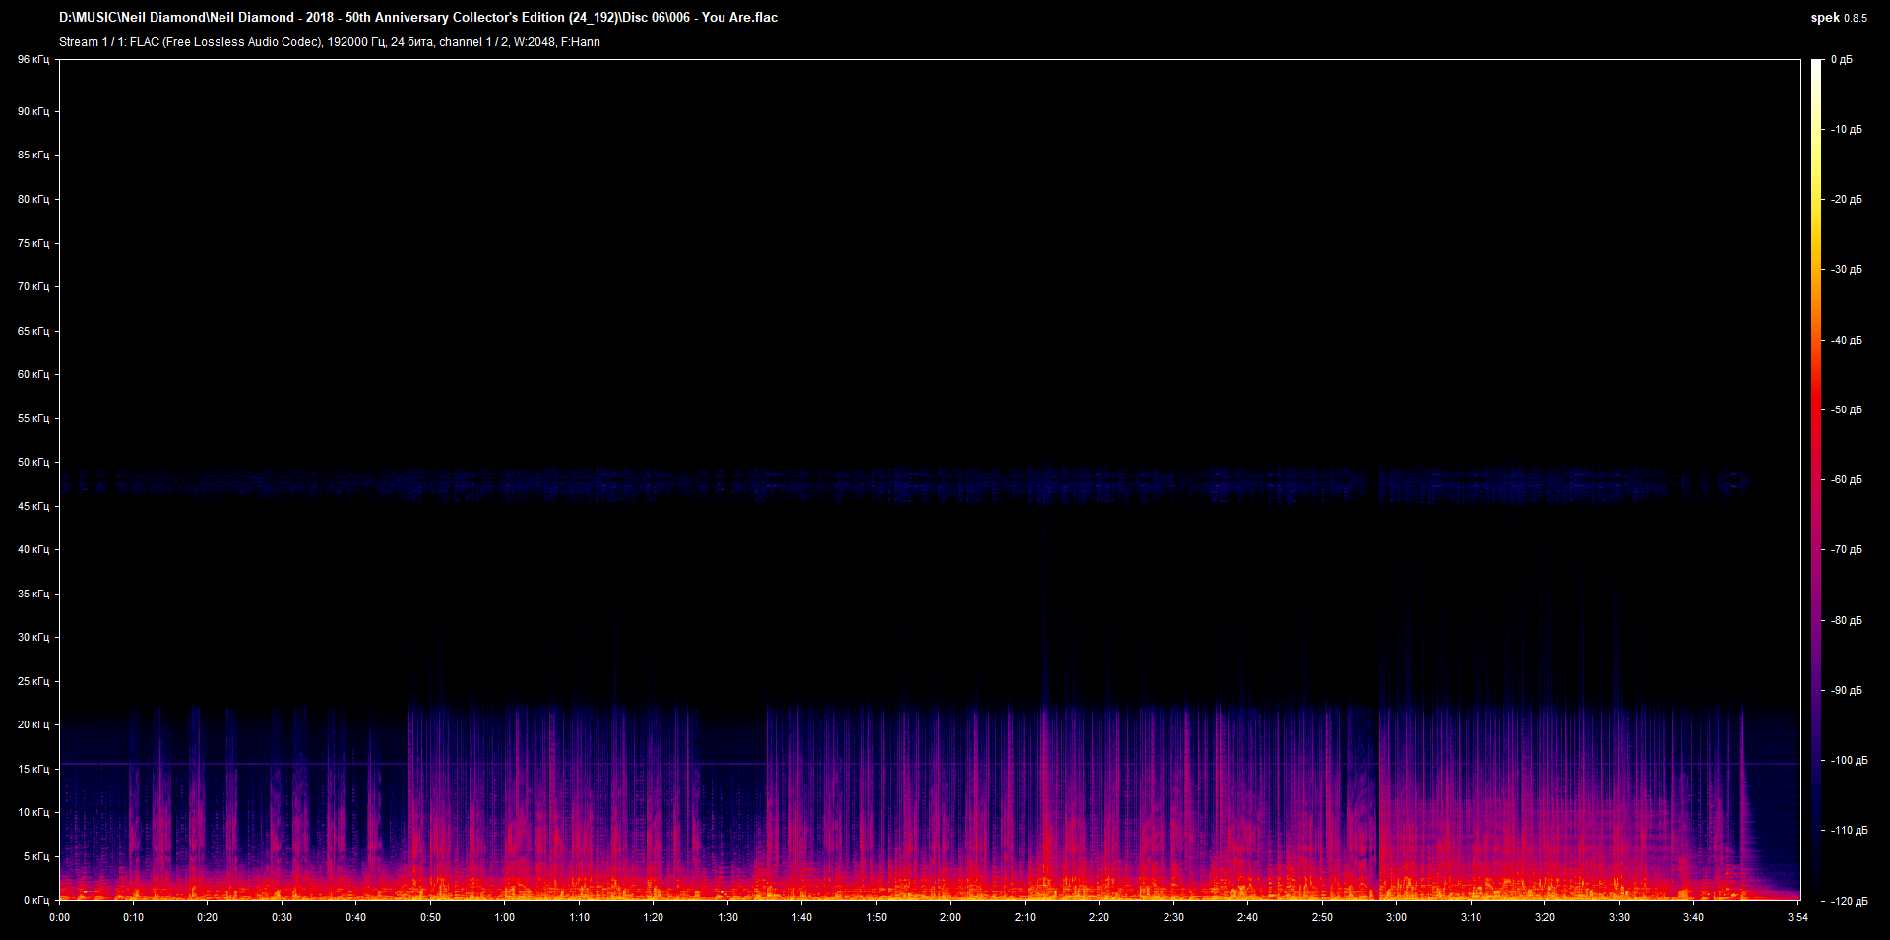The image size is (1890, 940).
Task: Click the 50 кГц frequency axis label
Action: pyautogui.click(x=32, y=463)
